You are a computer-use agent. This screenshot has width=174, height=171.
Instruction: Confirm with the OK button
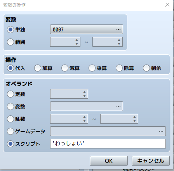(x=109, y=161)
